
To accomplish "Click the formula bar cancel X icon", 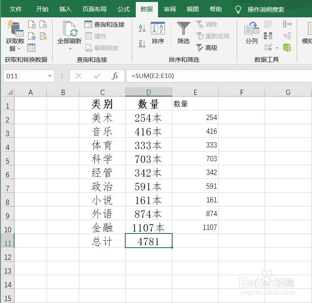I will click(x=78, y=76).
